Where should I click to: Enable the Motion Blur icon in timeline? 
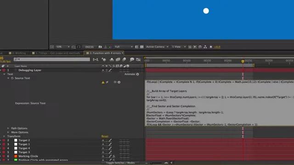[124, 60]
